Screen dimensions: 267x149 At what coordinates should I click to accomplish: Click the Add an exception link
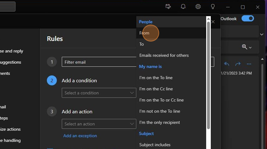[x=80, y=136]
